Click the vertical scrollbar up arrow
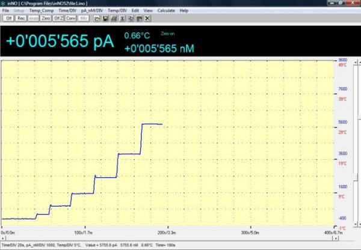 [356, 62]
